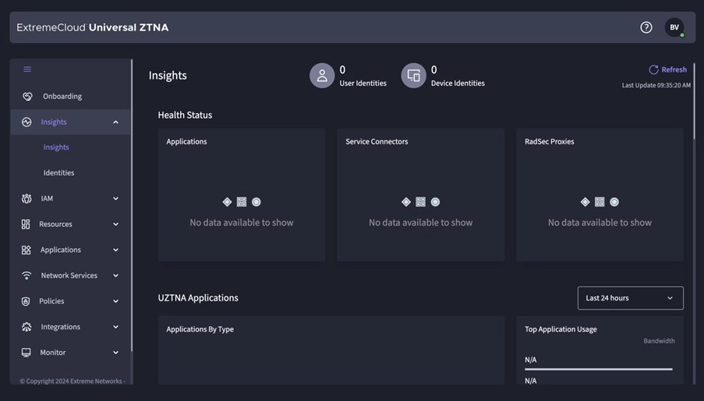Image resolution: width=704 pixels, height=401 pixels.
Task: Click the Resources grid icon
Action: [x=27, y=225]
